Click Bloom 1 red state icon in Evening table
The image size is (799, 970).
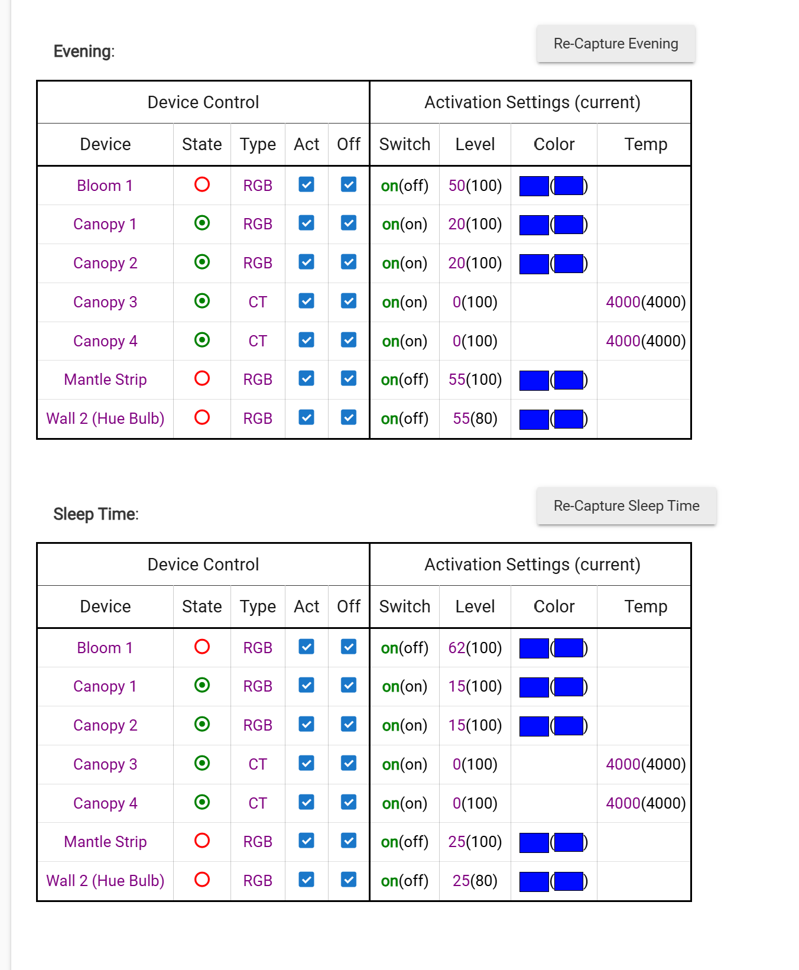point(202,185)
